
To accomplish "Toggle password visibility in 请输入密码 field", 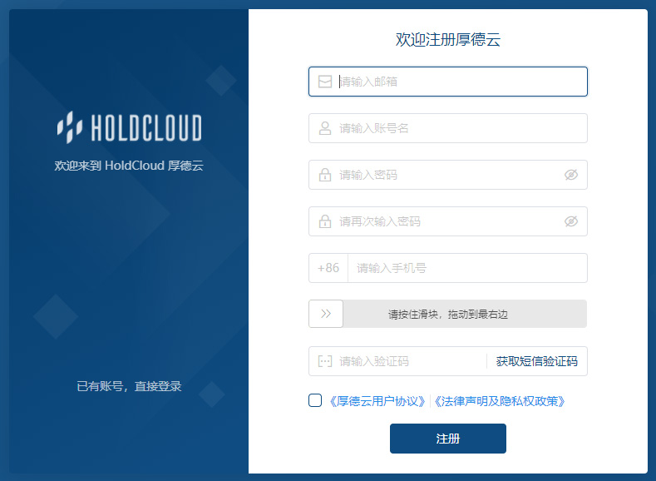I will [571, 175].
